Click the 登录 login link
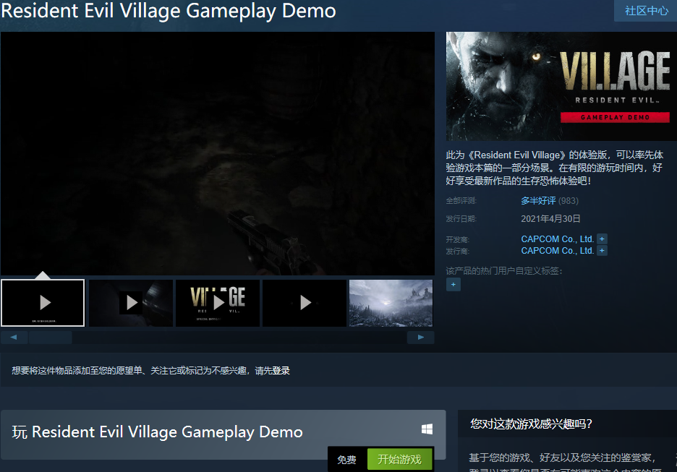Viewport: 677px width, 472px height. click(281, 371)
